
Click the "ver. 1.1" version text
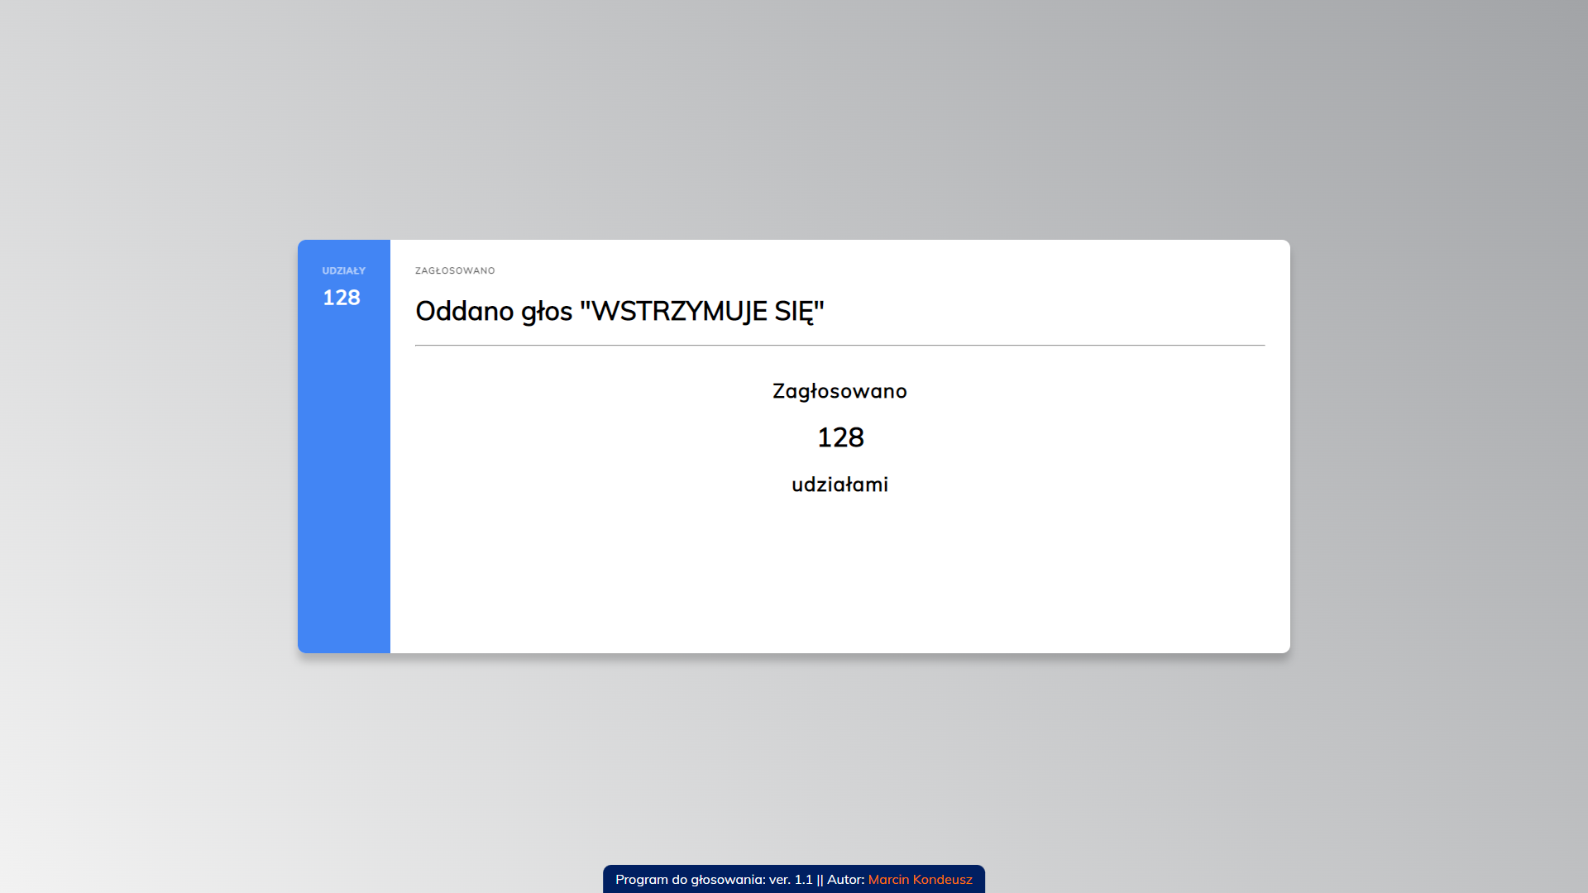click(791, 880)
